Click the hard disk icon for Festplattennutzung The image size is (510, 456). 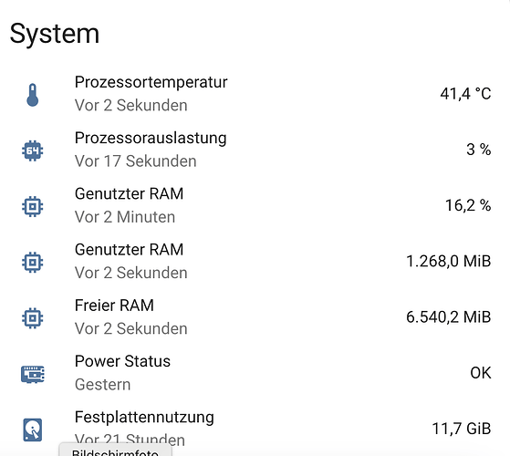[33, 430]
